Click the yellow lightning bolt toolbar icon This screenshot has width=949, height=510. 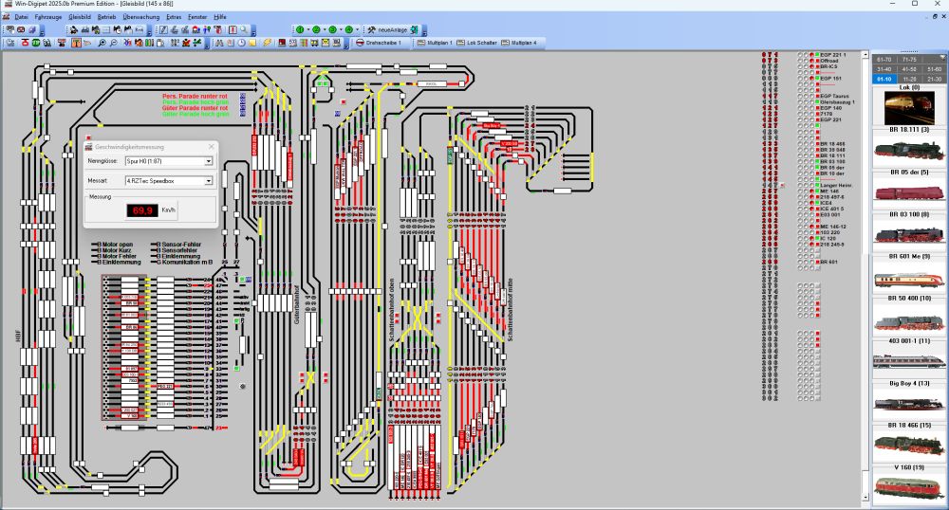tap(267, 43)
